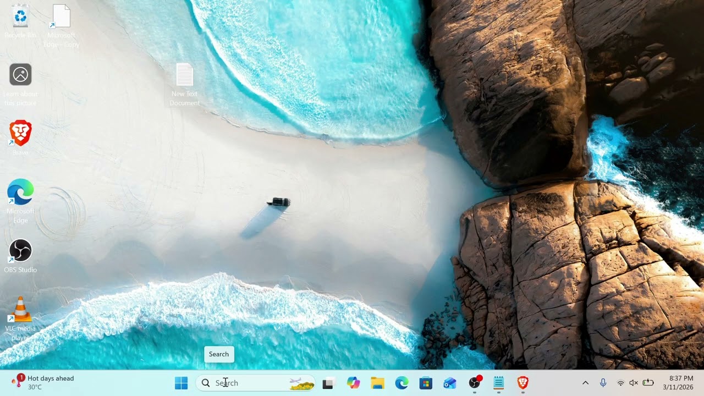Click the muted volume tray icon
Image resolution: width=704 pixels, height=396 pixels.
[634, 383]
